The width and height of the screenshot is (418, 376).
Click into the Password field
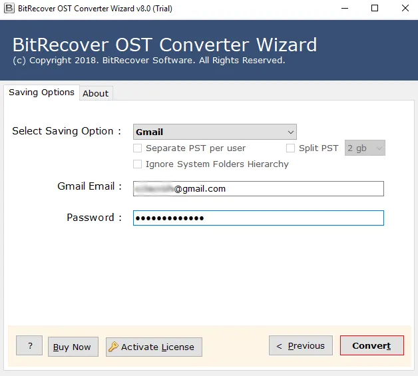tap(258, 218)
